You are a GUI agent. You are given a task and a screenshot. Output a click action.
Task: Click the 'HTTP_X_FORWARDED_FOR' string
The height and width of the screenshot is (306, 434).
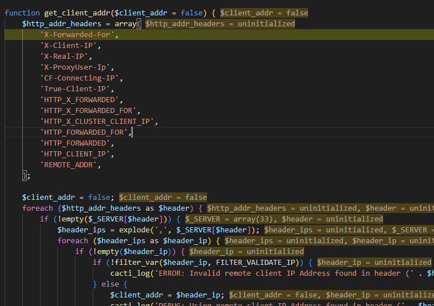(x=88, y=111)
